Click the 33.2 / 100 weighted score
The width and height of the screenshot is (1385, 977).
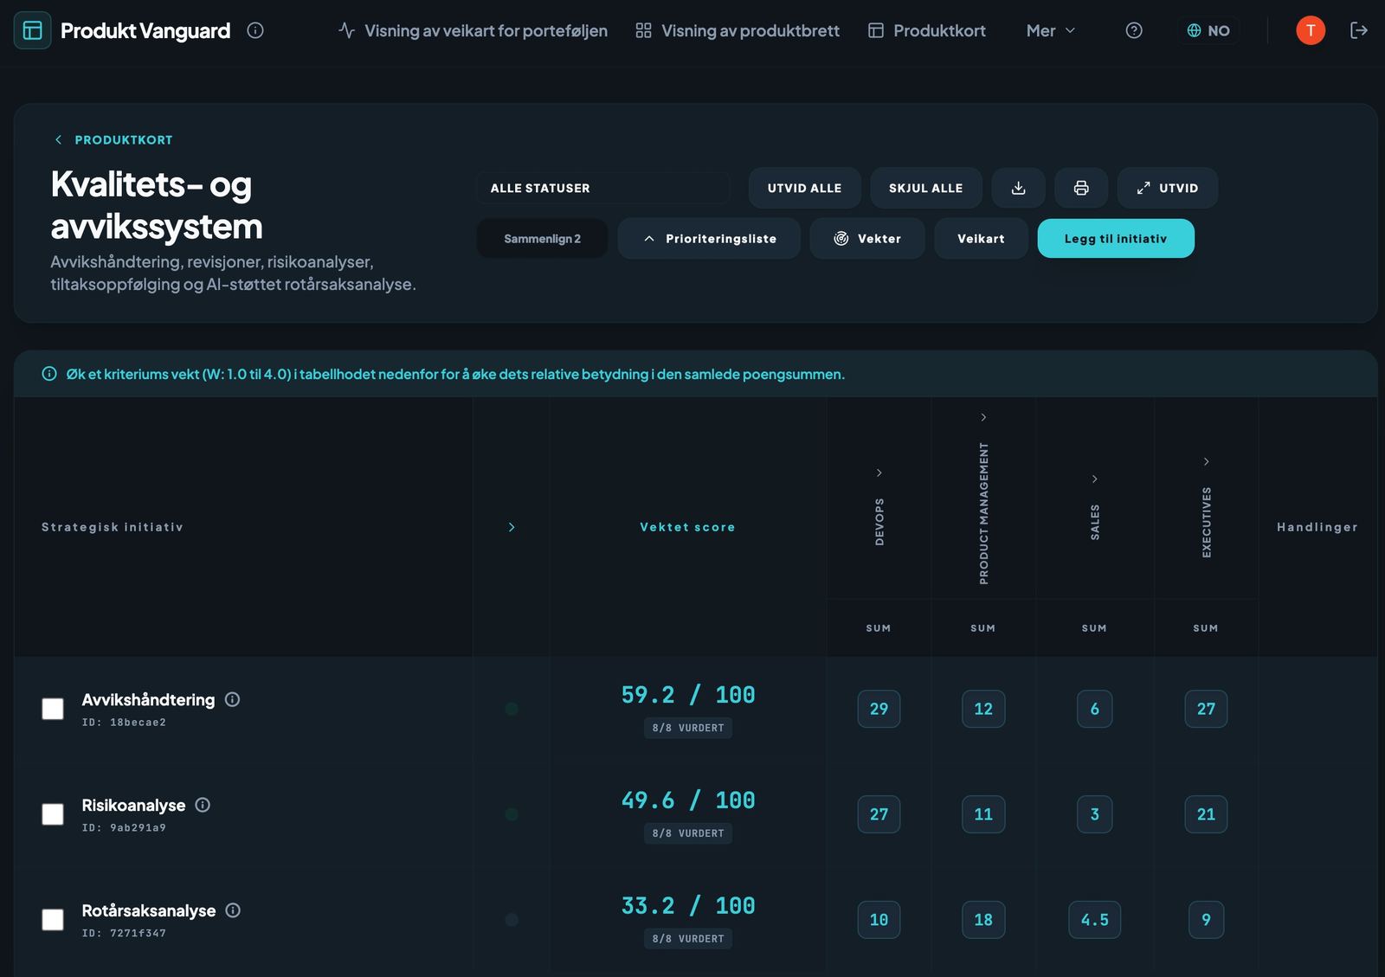coord(688,906)
